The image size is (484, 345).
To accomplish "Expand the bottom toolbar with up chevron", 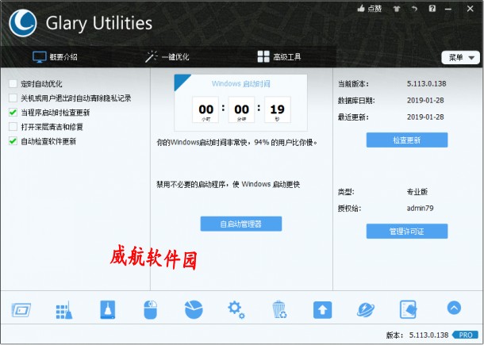I will pyautogui.click(x=454, y=308).
